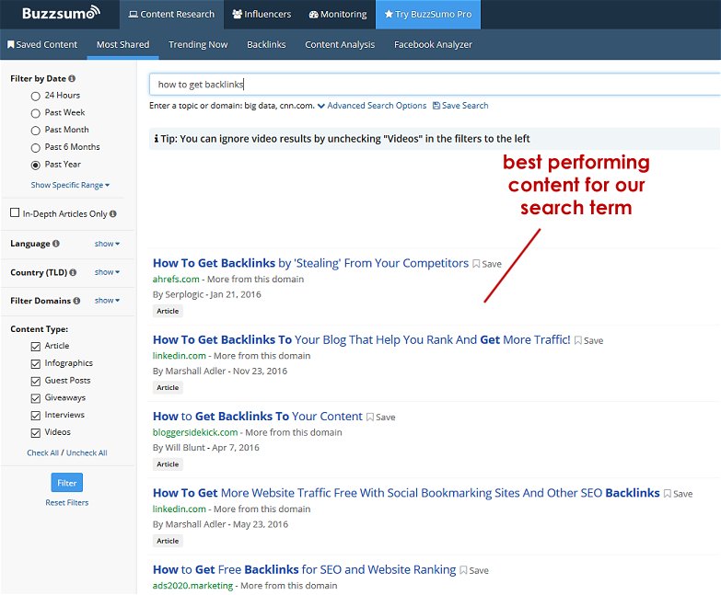Click the blue Filter button
The width and height of the screenshot is (721, 595).
point(66,483)
